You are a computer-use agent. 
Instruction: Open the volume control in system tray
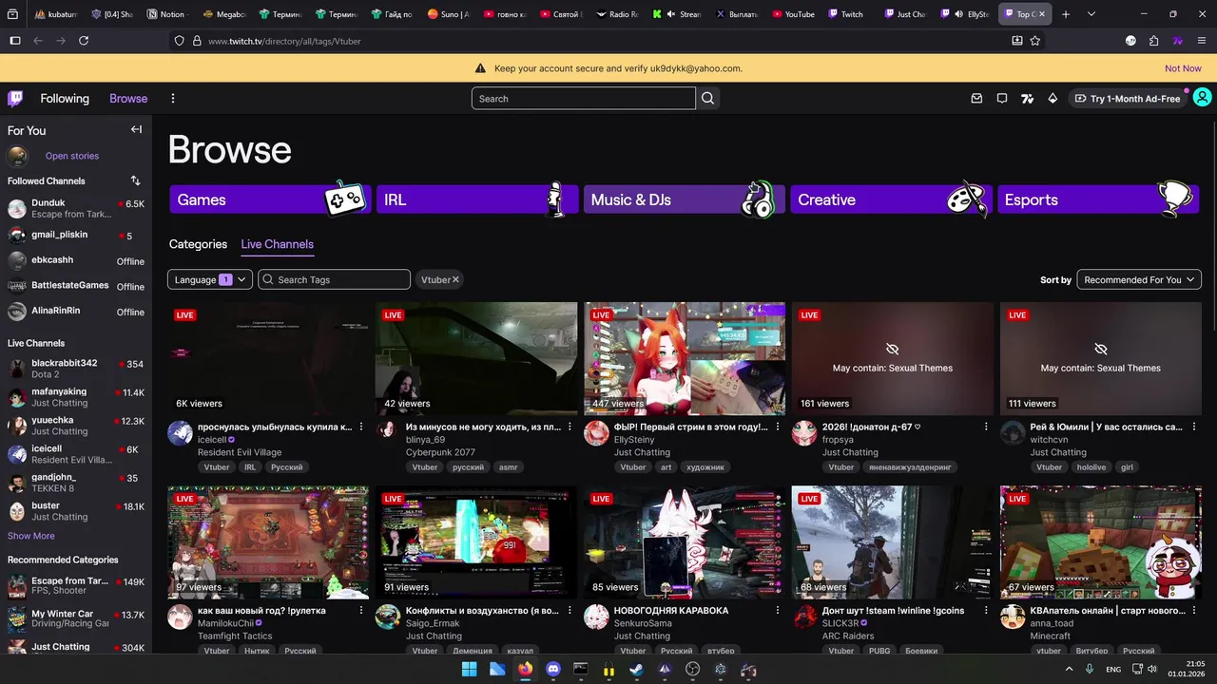point(1151,669)
